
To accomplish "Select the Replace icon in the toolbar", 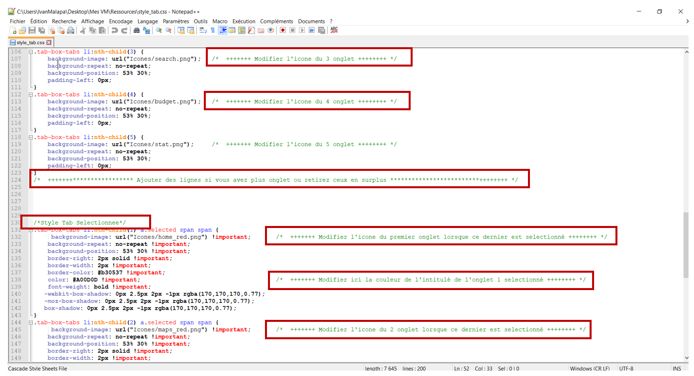I will 147,30.
